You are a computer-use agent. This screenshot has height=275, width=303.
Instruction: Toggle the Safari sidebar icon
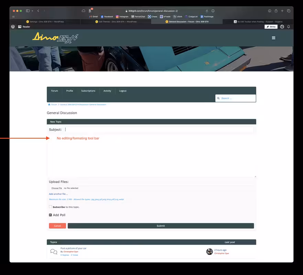(x=28, y=11)
